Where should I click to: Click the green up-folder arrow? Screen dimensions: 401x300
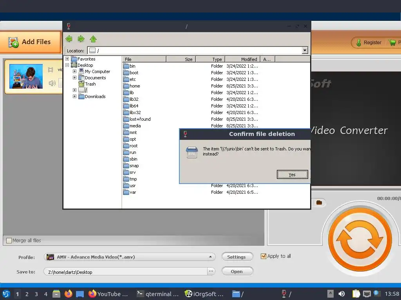tap(93, 39)
